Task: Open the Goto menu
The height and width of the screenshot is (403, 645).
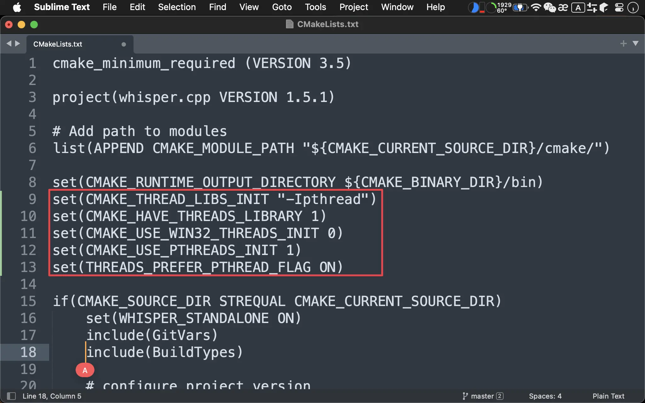Action: [282, 7]
